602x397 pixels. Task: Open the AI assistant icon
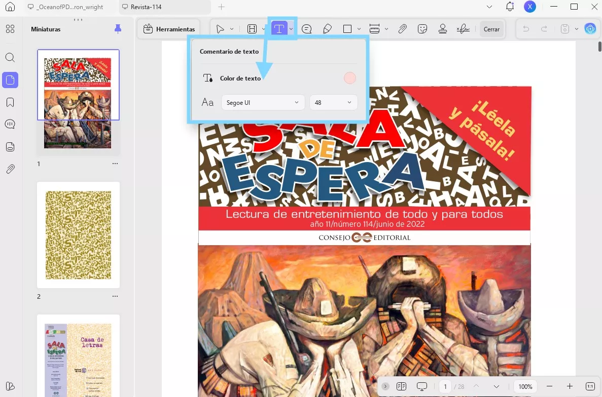point(590,29)
